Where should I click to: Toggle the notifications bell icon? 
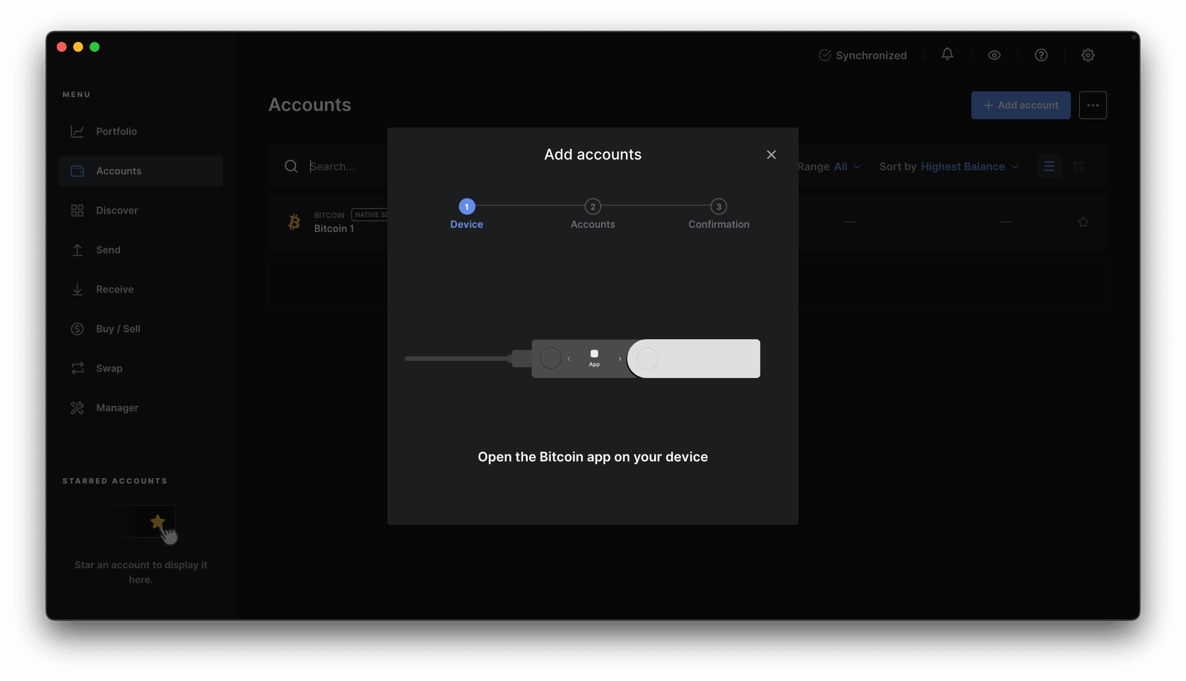pyautogui.click(x=947, y=55)
